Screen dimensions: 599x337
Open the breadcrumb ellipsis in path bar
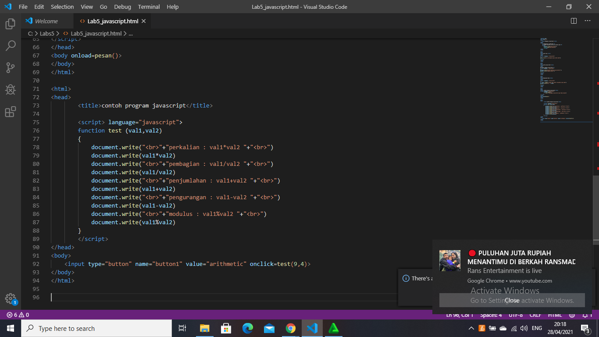(131, 33)
